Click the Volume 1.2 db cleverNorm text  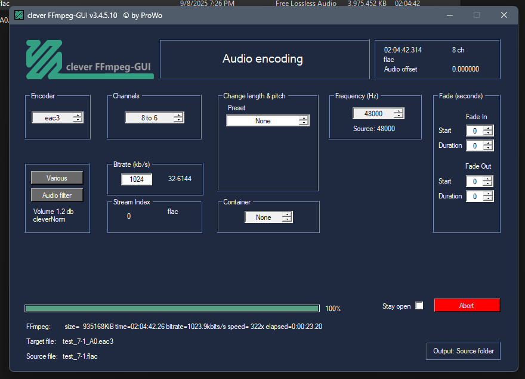point(53,216)
